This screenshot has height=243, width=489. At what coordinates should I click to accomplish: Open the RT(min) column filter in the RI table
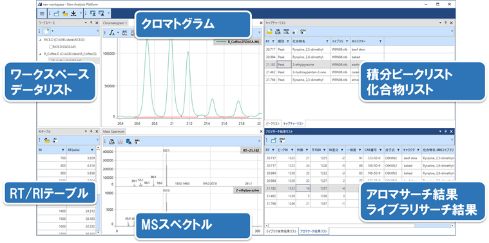click(91, 150)
